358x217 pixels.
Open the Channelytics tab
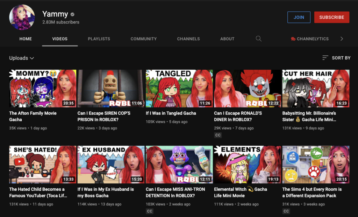click(x=310, y=39)
